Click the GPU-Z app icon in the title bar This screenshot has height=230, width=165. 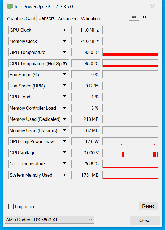(x=10, y=6)
